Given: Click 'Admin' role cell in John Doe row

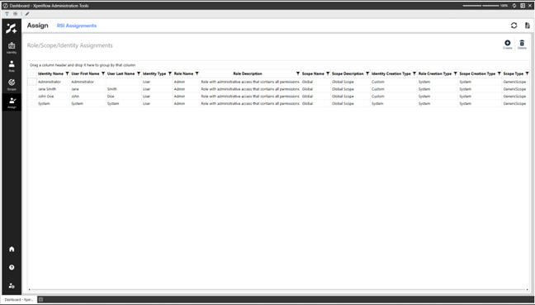Looking at the screenshot, I should (x=179, y=96).
